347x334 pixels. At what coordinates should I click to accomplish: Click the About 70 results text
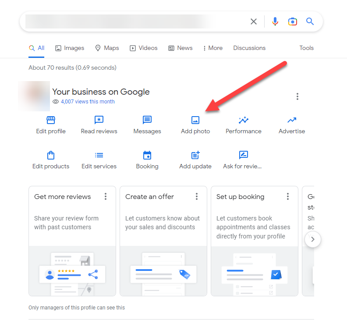point(72,68)
